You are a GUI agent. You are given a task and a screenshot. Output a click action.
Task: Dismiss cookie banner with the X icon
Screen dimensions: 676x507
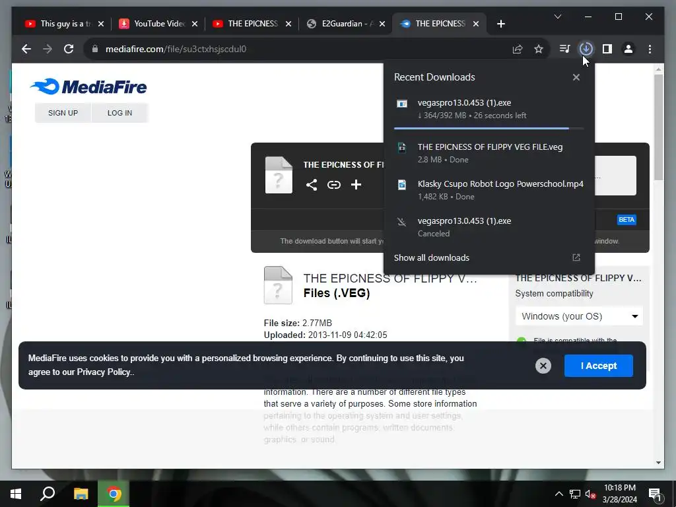[543, 366]
